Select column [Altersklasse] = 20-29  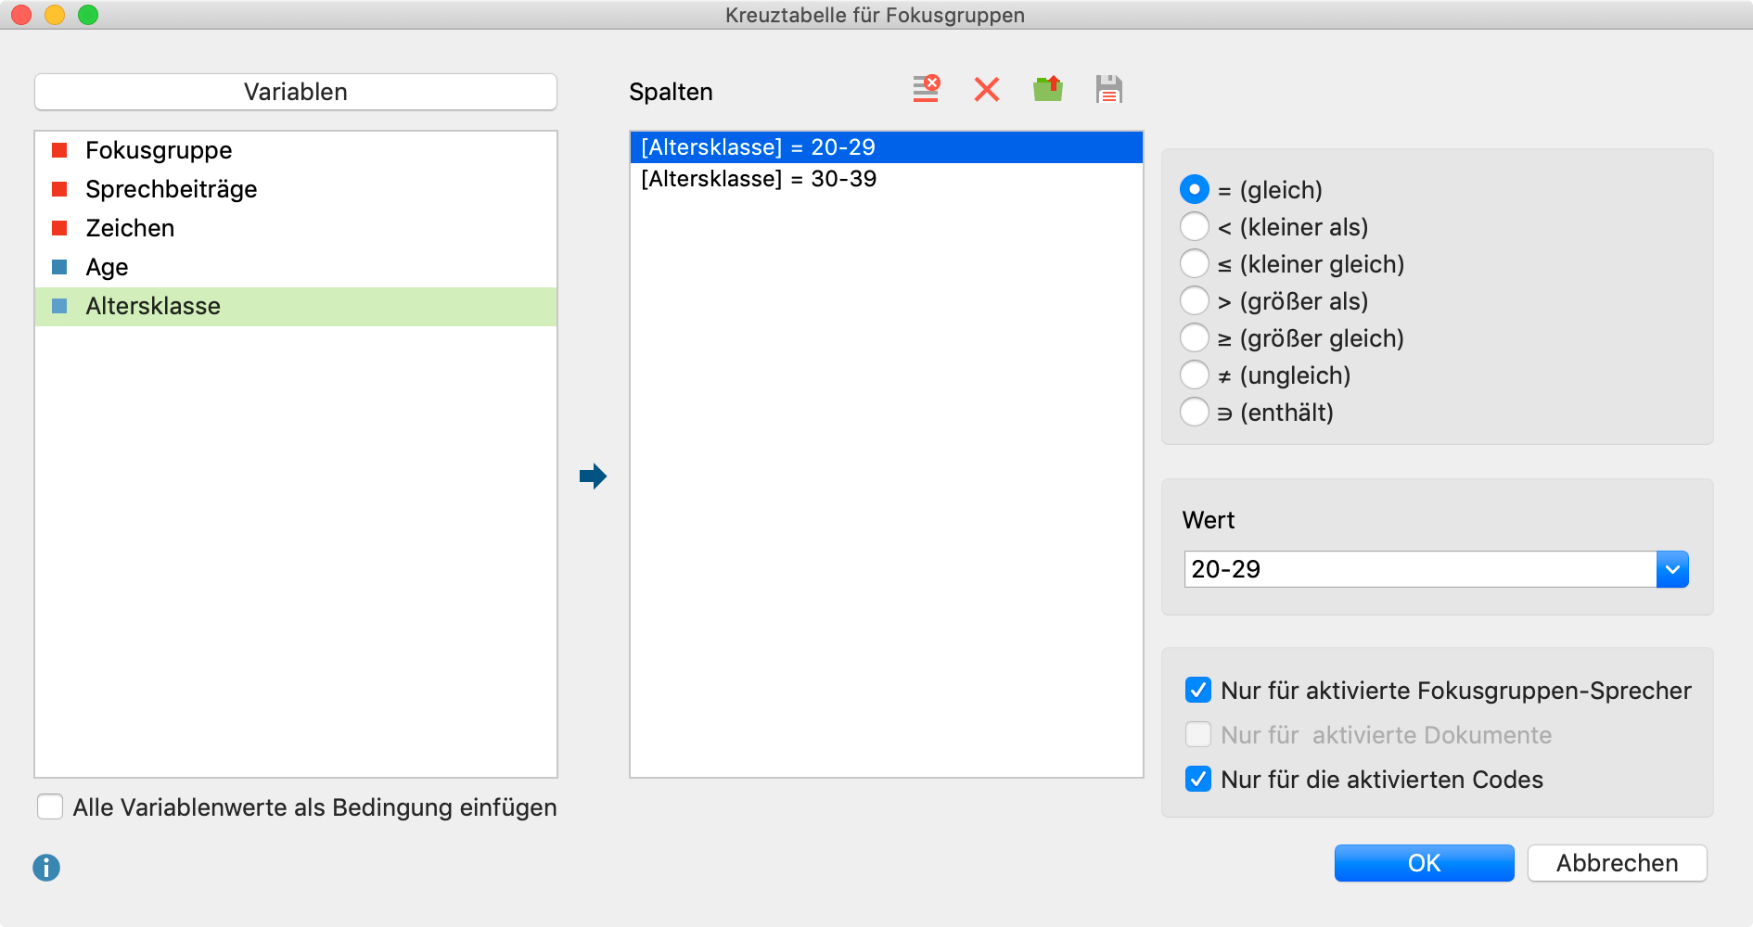tap(887, 147)
